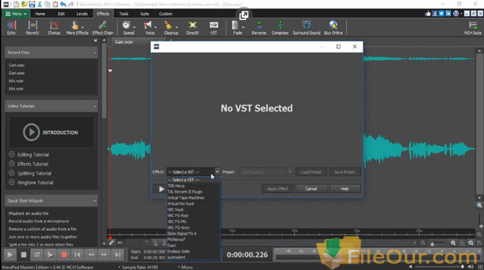This screenshot has height=270, width=484.
Task: Click the new file icon in title bar
Action: pos(16,4)
